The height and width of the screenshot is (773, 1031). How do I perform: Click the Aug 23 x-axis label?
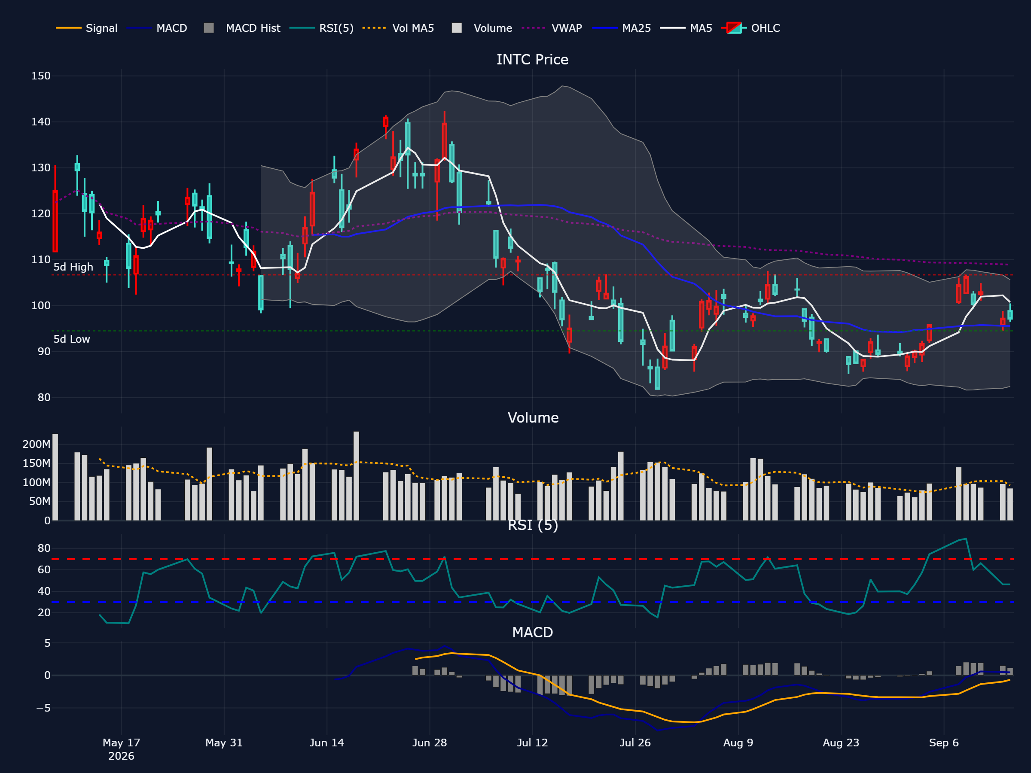pyautogui.click(x=841, y=743)
